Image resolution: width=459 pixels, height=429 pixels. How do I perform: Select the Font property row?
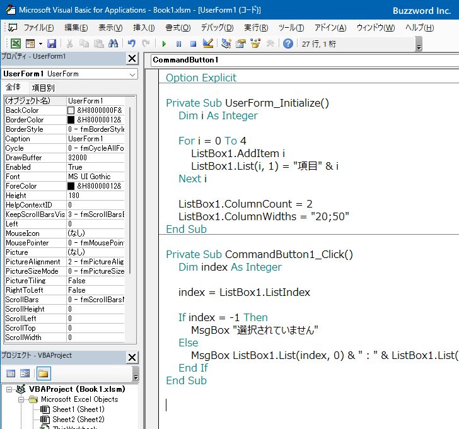click(x=65, y=177)
